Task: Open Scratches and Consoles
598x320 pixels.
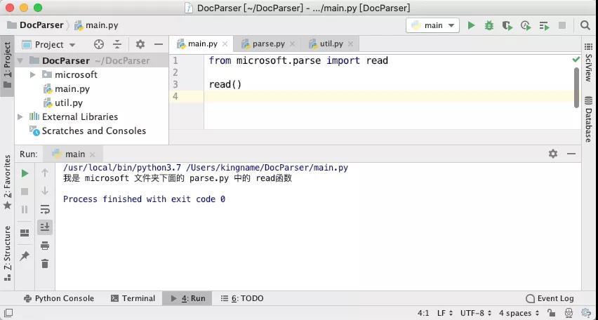Action: click(94, 131)
